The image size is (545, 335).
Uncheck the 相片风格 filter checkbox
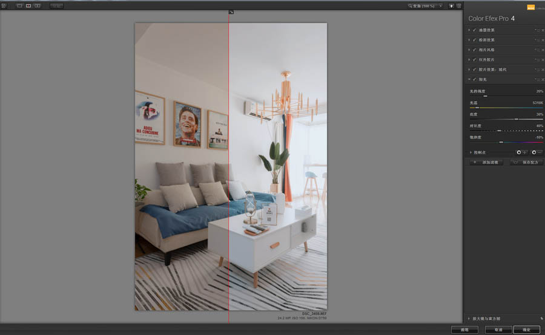[474, 50]
